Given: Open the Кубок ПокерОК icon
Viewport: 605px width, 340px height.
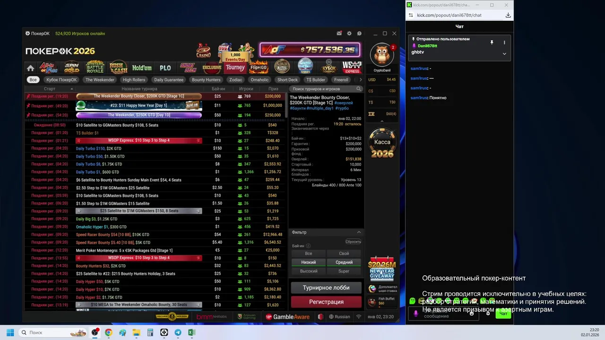Looking at the screenshot, I should pos(329,67).
